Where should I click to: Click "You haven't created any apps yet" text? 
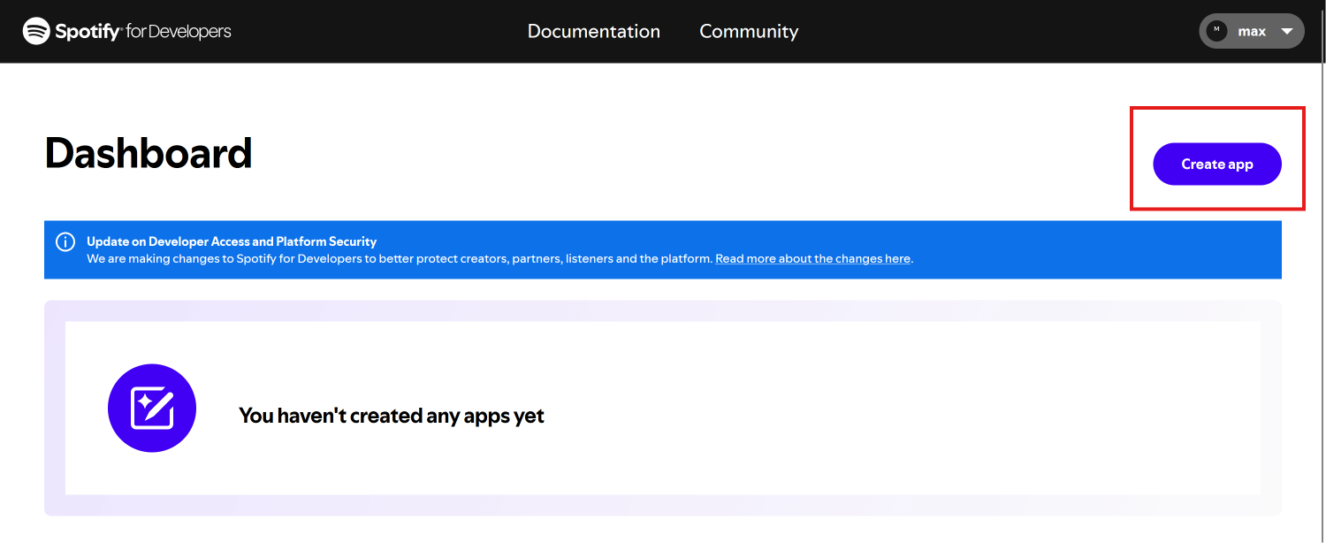[x=392, y=416]
